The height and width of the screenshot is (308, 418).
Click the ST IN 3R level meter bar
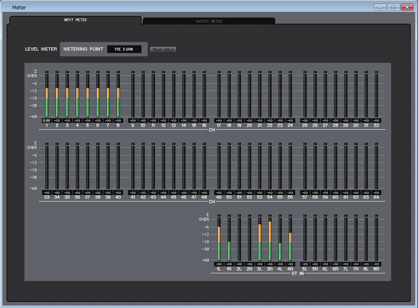pyautogui.click(x=270, y=239)
